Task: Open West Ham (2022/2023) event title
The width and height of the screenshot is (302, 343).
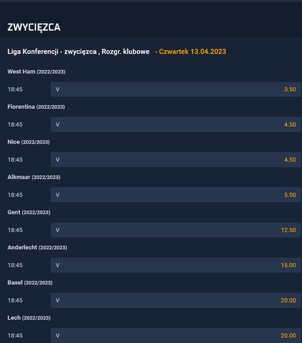Action: pos(36,72)
